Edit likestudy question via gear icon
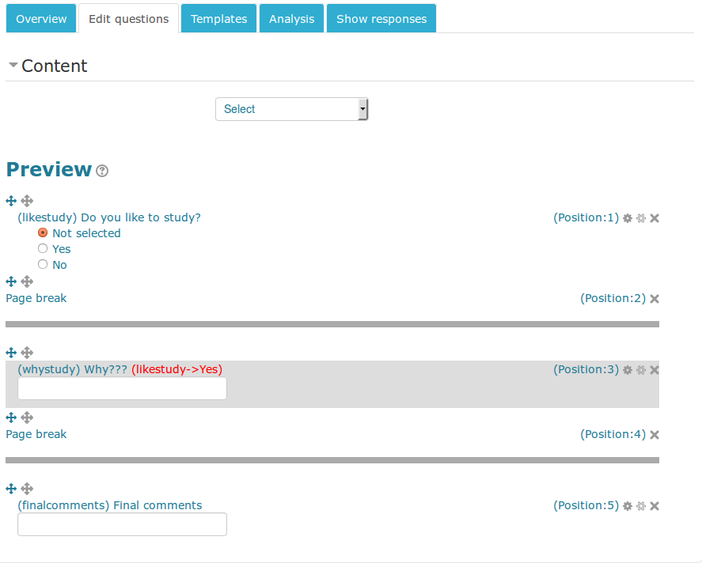Image resolution: width=702 pixels, height=563 pixels. point(628,218)
